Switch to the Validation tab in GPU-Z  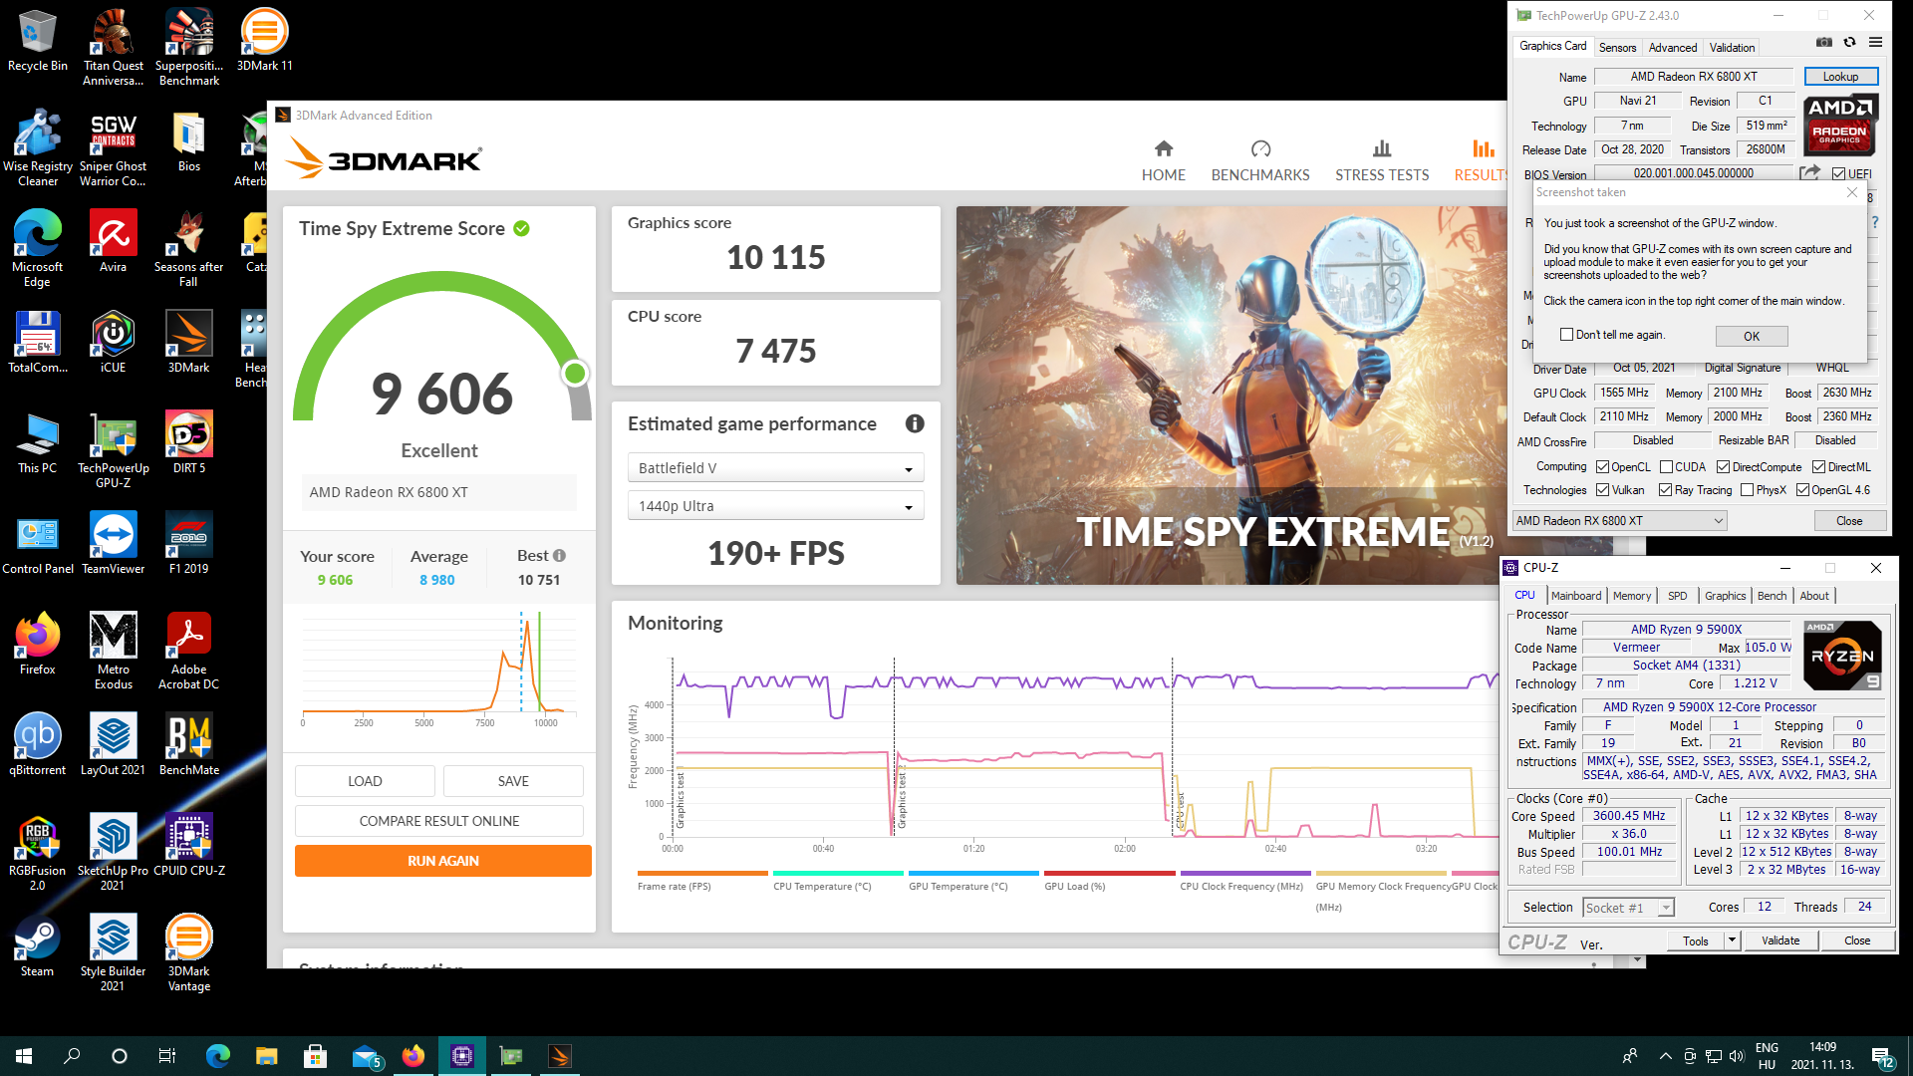(1732, 47)
